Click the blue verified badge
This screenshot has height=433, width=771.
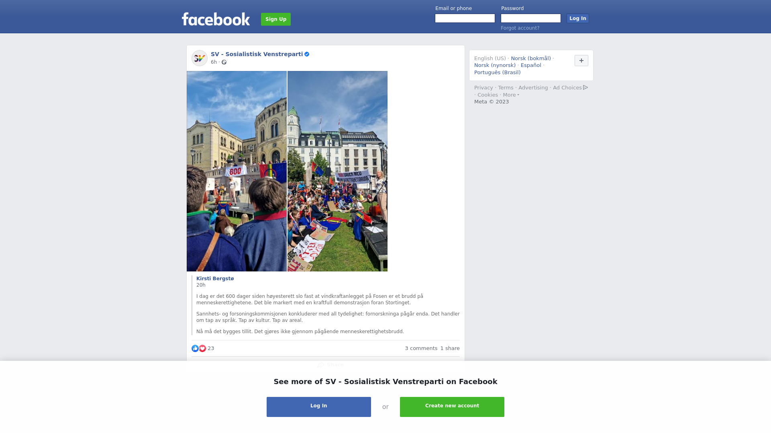click(307, 54)
